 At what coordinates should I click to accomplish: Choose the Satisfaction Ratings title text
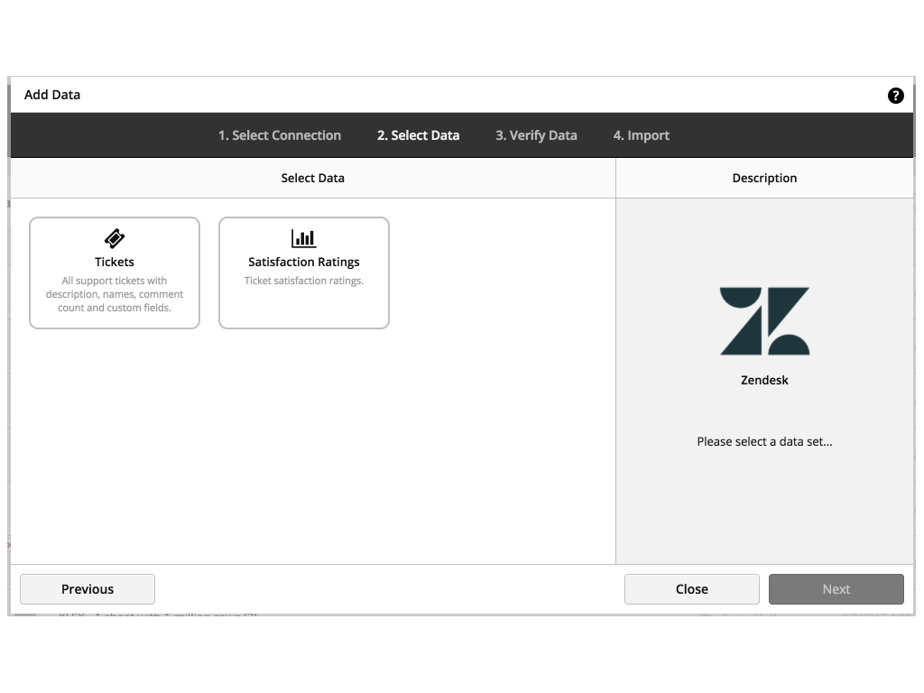304,262
